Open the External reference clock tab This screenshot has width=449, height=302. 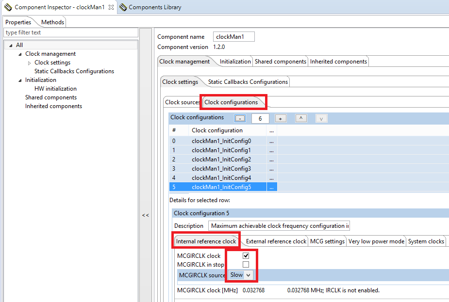point(276,241)
